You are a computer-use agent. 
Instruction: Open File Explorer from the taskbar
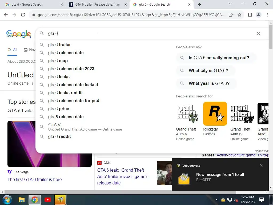point(22,200)
